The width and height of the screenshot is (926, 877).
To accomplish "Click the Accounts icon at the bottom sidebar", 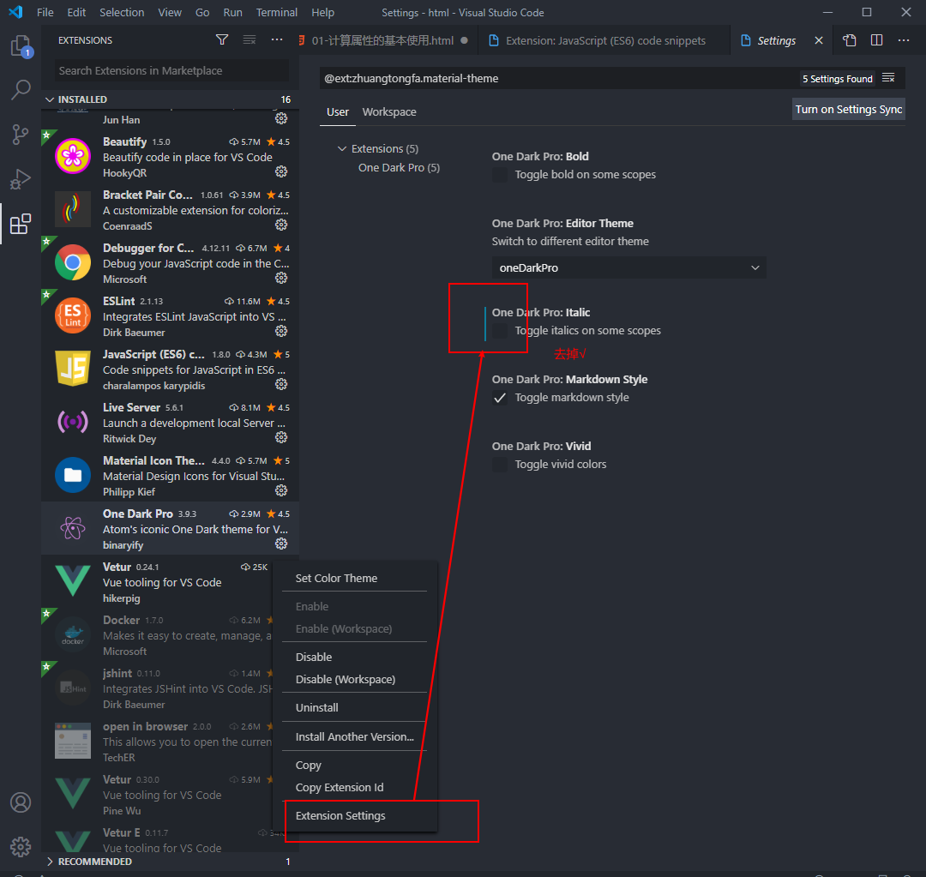I will tap(21, 802).
